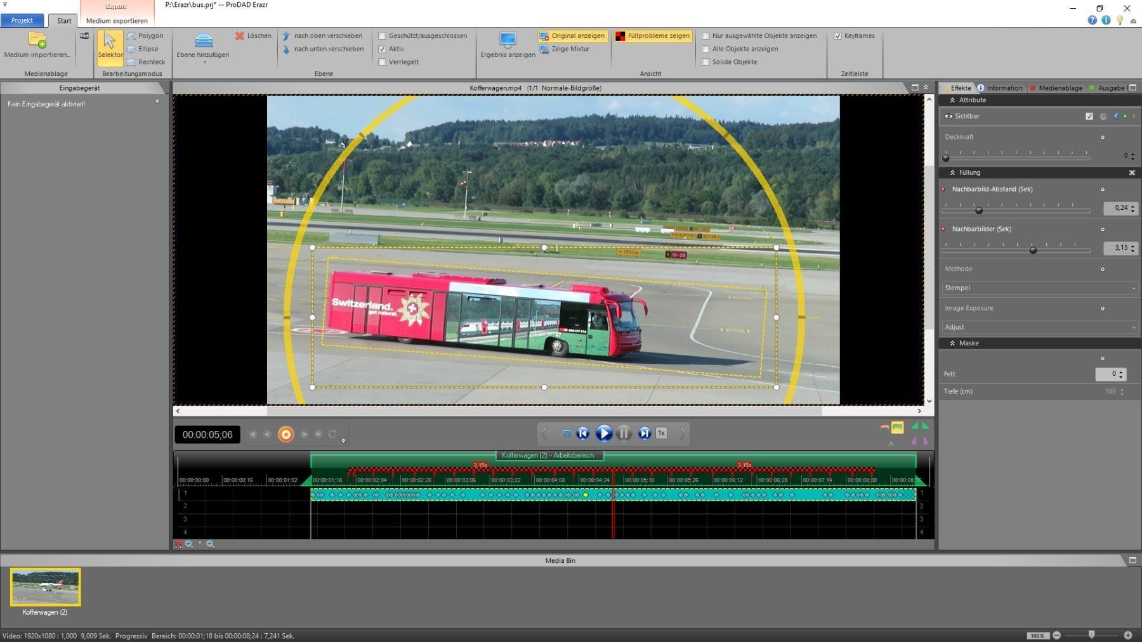Click the Medium importieren folder icon
This screenshot has height=642, width=1142.
pos(37,41)
